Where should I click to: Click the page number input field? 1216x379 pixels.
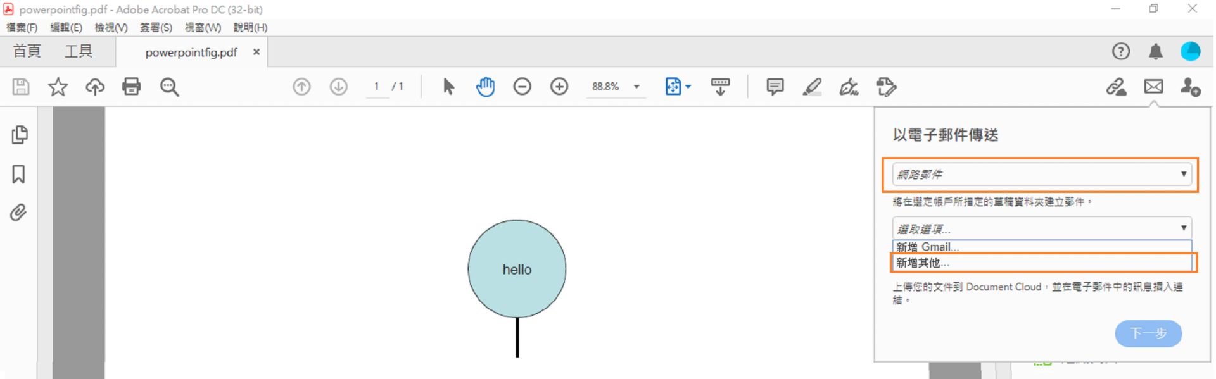pos(377,87)
